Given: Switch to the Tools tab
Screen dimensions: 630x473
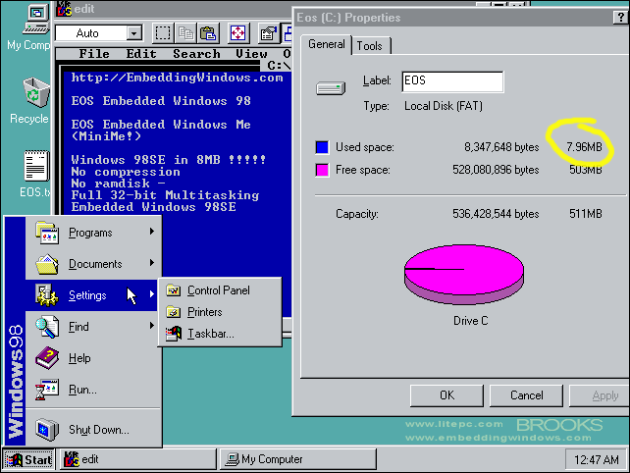Looking at the screenshot, I should [x=370, y=46].
